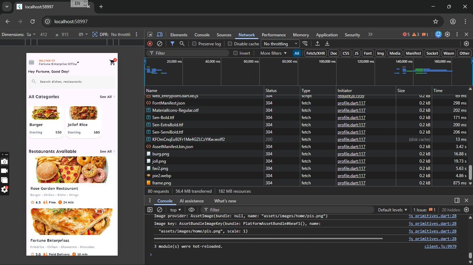The image size is (473, 265).
Task: Show more DevTools tabs via the chevron
Action: coord(370,35)
